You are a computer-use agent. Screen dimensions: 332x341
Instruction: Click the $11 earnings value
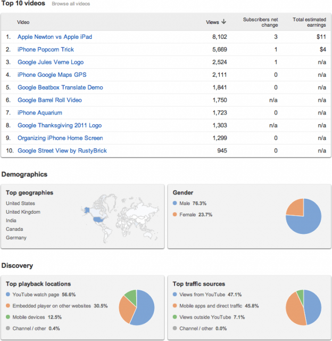pyautogui.click(x=321, y=37)
